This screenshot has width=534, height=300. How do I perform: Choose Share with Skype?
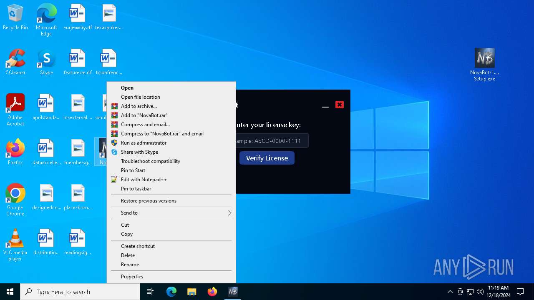click(x=171, y=152)
